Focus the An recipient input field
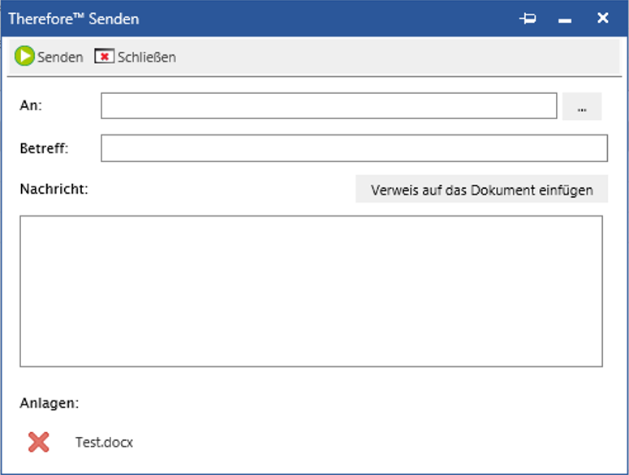Image resolution: width=629 pixels, height=475 pixels. pyautogui.click(x=329, y=106)
